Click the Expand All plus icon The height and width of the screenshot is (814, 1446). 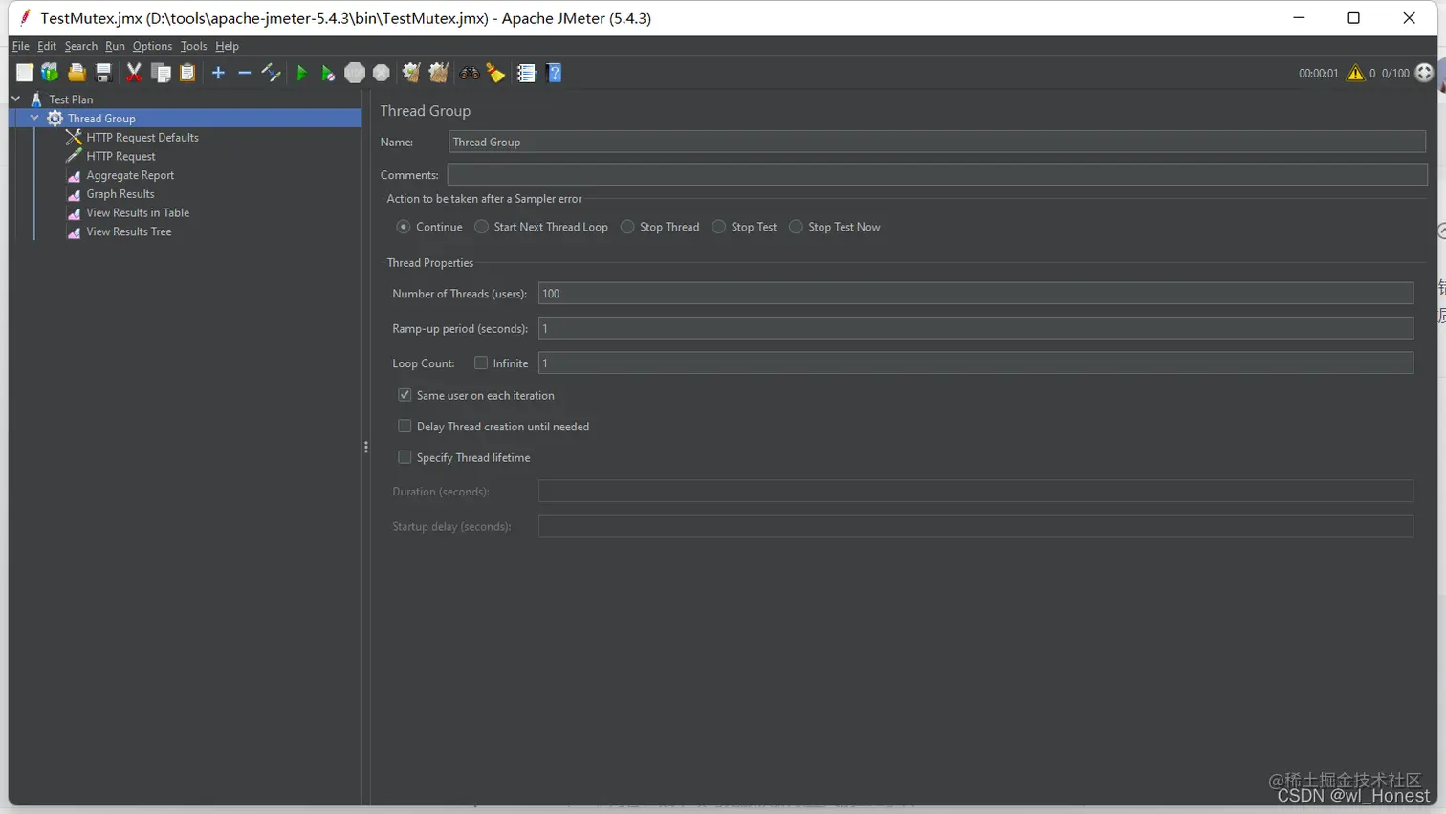tap(218, 73)
